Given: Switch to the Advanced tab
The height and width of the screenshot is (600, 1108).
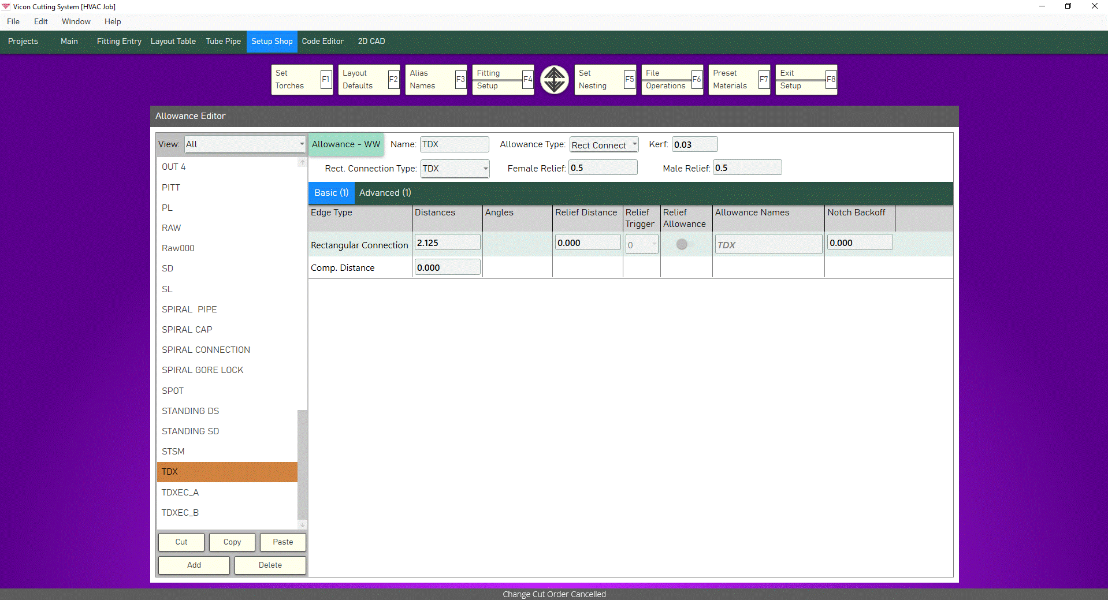Looking at the screenshot, I should pos(384,193).
